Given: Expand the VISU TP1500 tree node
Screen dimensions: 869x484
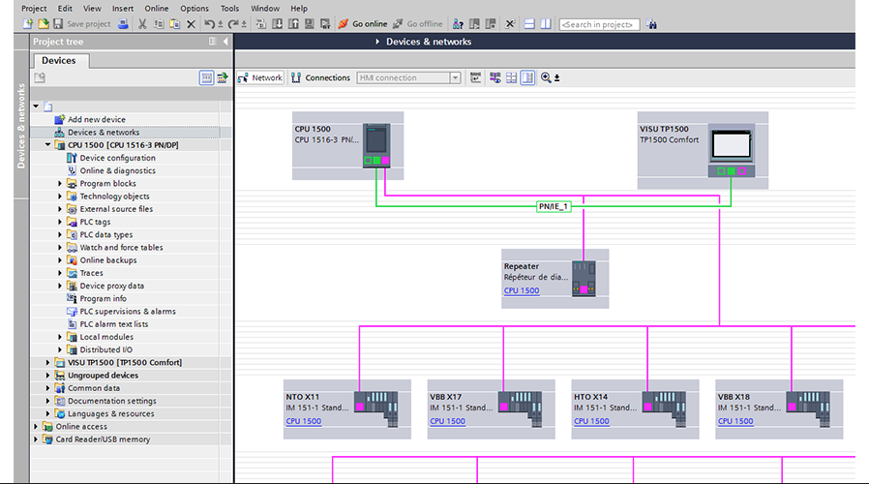Looking at the screenshot, I should tap(48, 363).
